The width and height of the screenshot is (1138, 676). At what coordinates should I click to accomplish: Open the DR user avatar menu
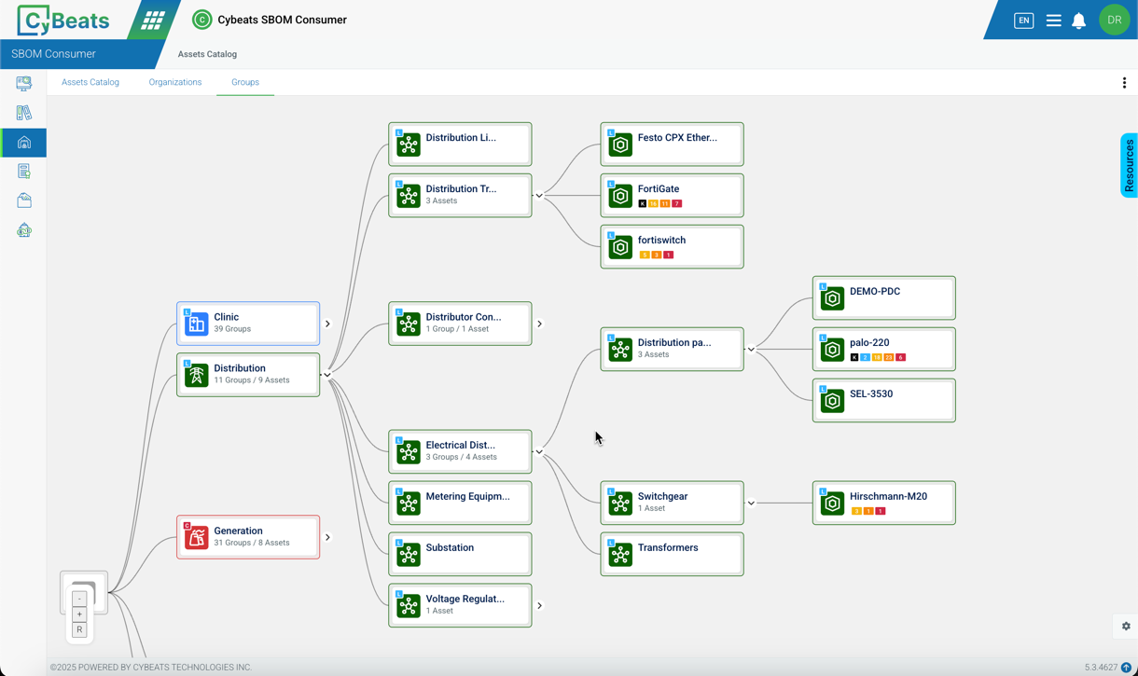coord(1114,21)
